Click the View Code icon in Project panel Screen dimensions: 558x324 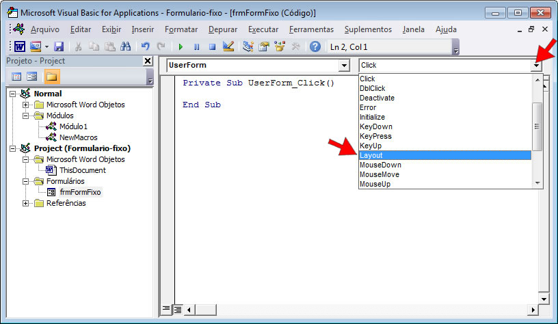(x=16, y=77)
